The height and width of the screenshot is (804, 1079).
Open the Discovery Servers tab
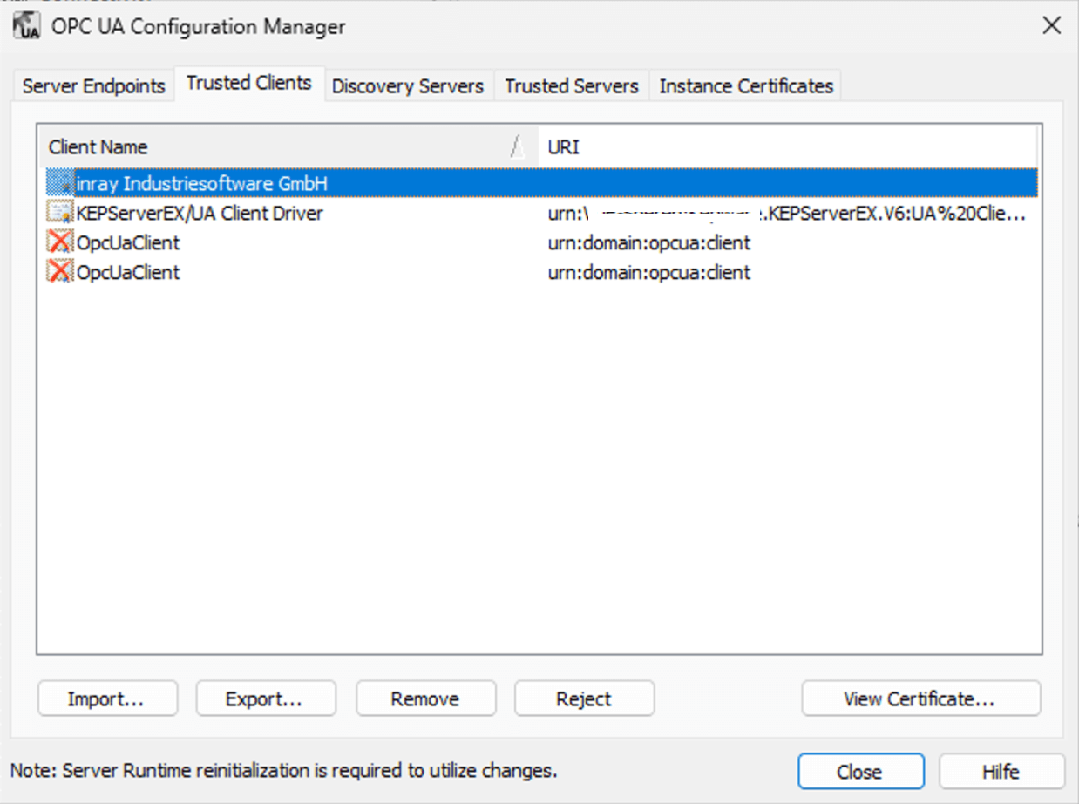tap(407, 86)
